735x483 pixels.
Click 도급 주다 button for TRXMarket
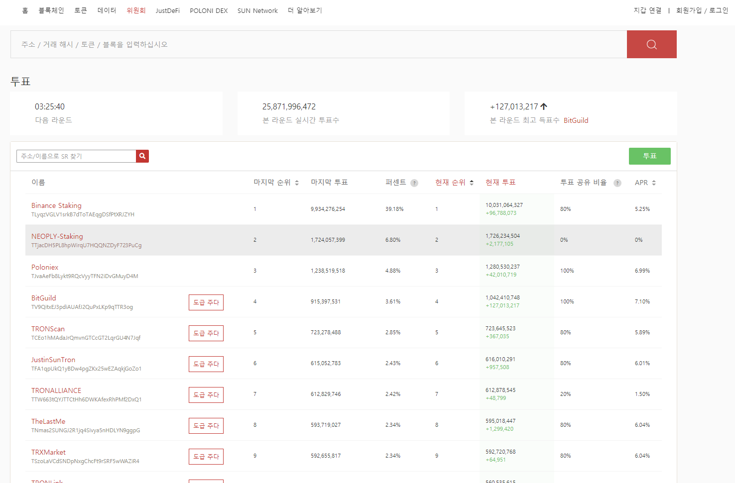click(206, 457)
